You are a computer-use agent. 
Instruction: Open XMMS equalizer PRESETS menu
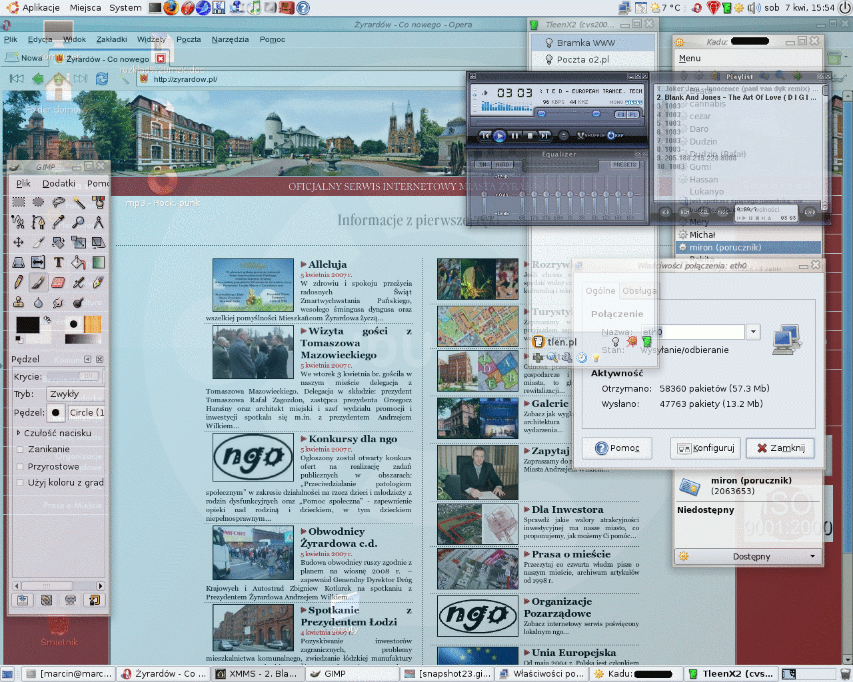pyautogui.click(x=624, y=165)
